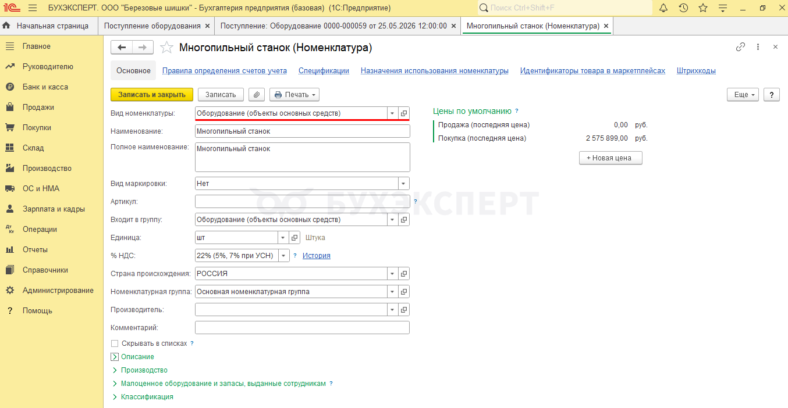Open Руководителю section in sidebar

click(x=48, y=67)
